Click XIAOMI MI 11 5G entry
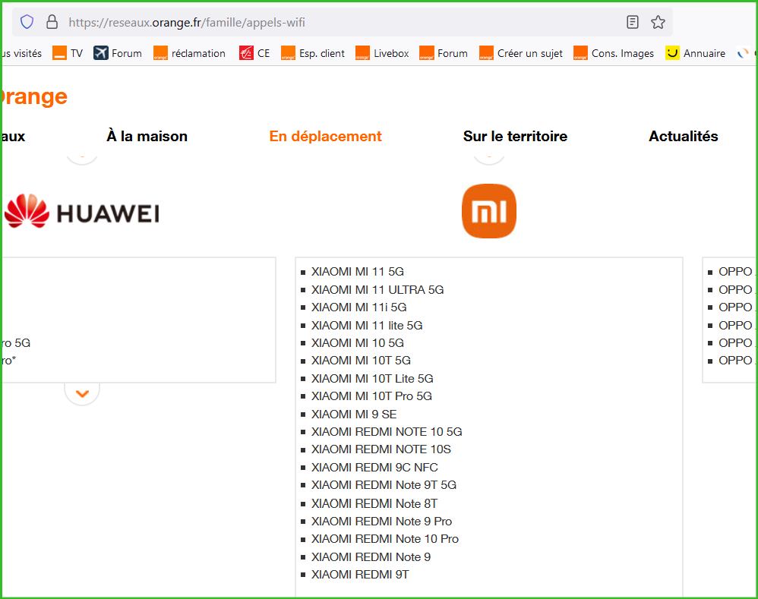758x599 pixels. click(x=357, y=272)
